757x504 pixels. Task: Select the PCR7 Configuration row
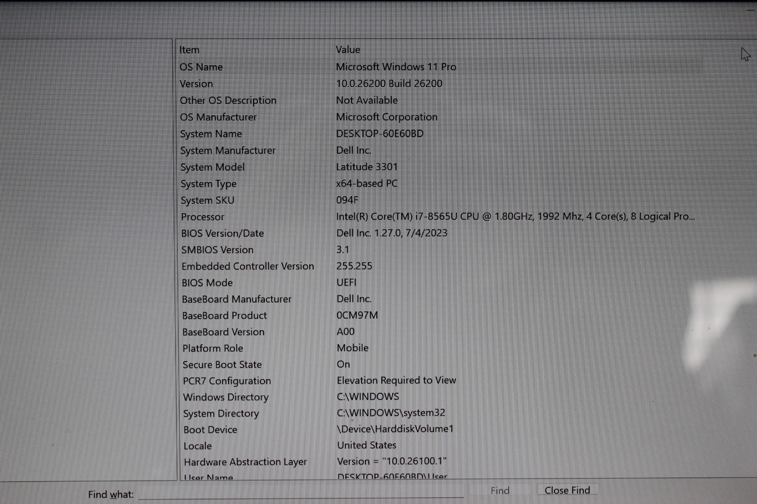point(227,381)
